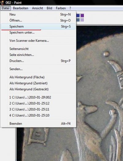Click Drucken... menu entry
This screenshot has width=123, height=161.
click(x=38, y=61)
